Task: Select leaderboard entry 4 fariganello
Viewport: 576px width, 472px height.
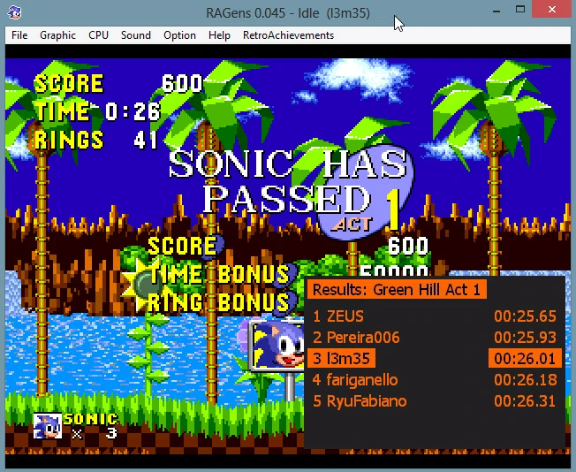Action: click(355, 380)
